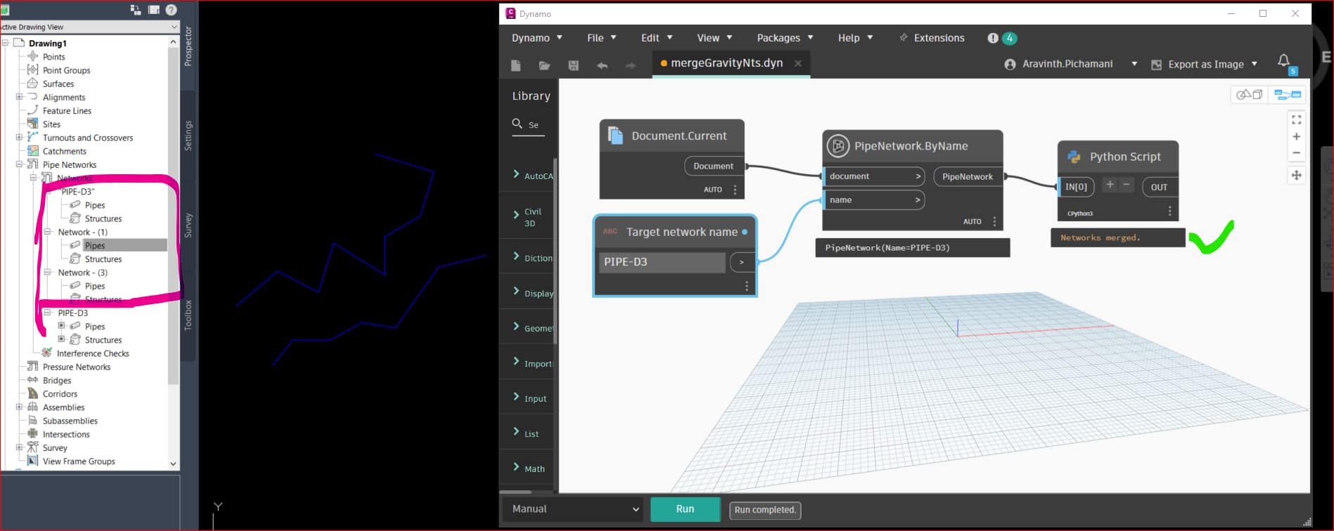This screenshot has height=531, width=1334.
Task: Open Document.Current node options menu dots
Action: 735,190
